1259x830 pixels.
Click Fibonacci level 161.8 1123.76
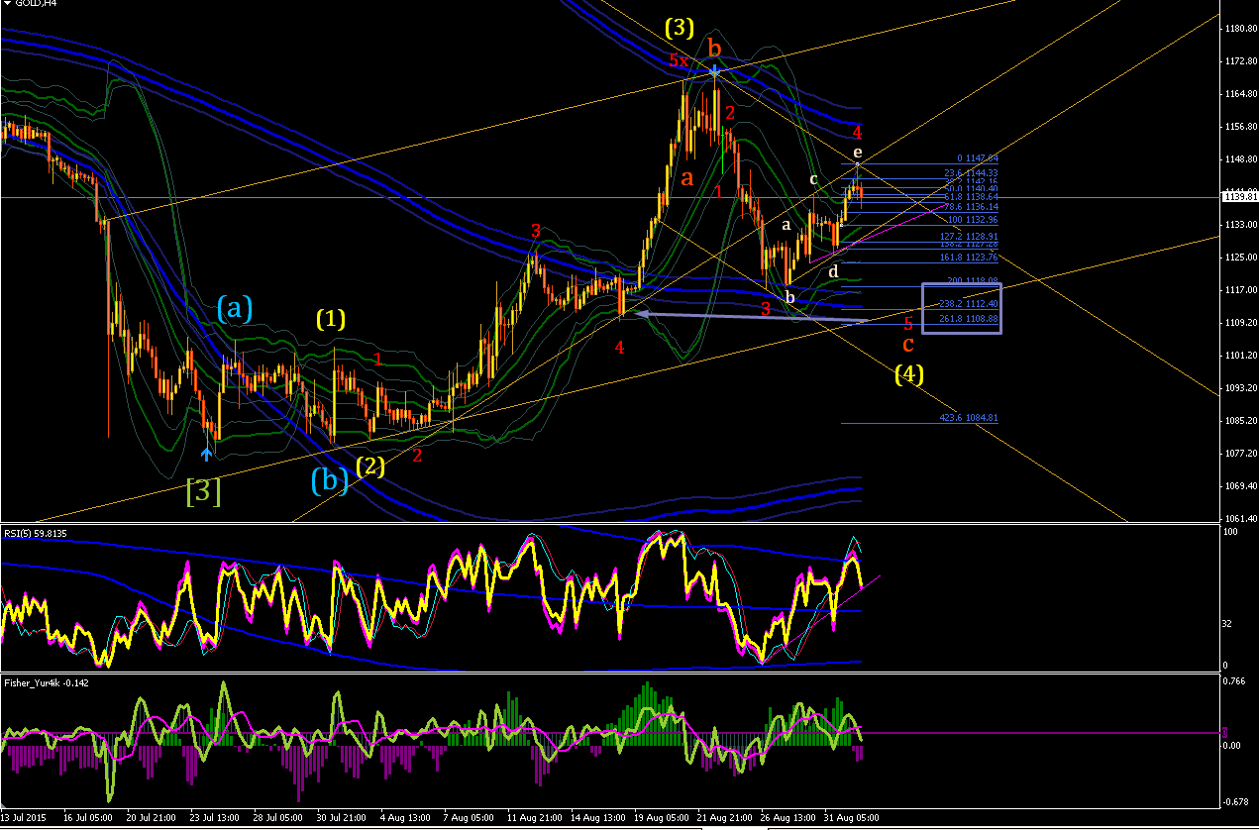click(x=969, y=258)
